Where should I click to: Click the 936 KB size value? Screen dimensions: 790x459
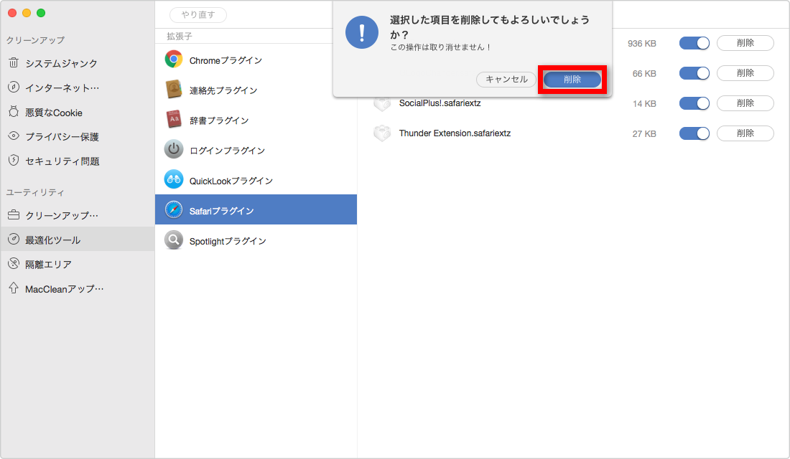coord(642,44)
